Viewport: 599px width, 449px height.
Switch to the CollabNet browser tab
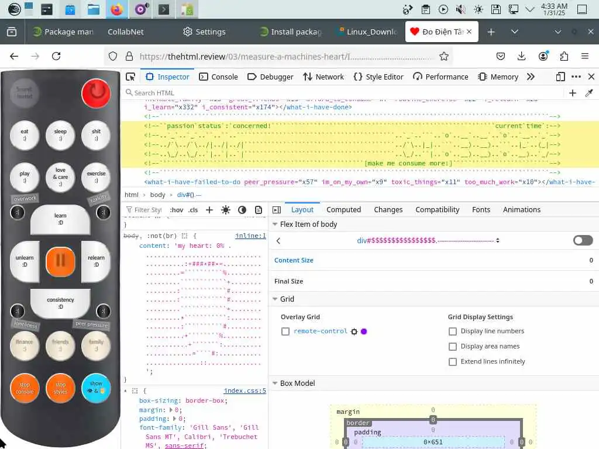(126, 32)
